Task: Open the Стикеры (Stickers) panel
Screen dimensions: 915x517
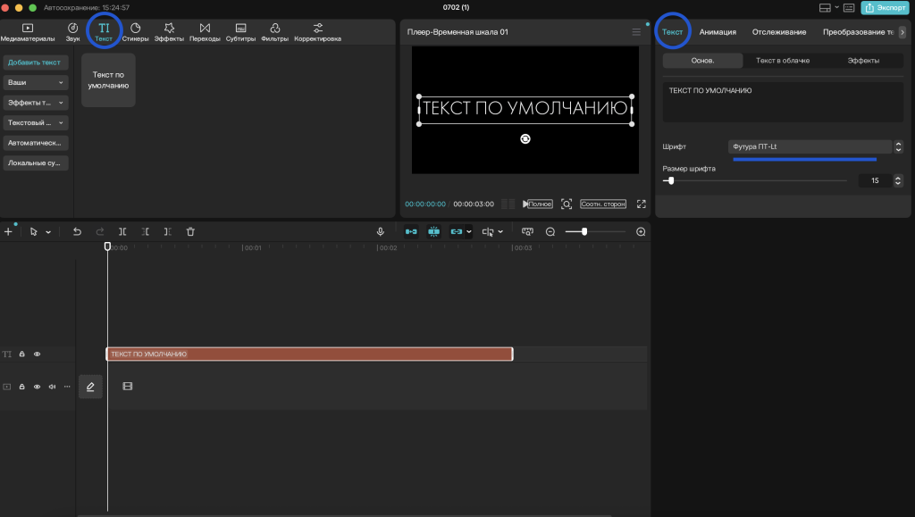Action: 136,32
